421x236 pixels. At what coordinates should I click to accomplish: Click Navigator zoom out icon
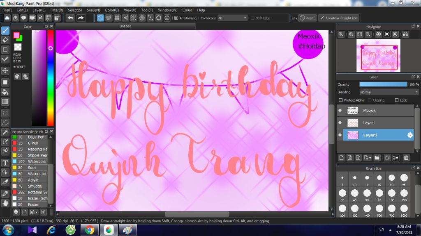(x=368, y=34)
